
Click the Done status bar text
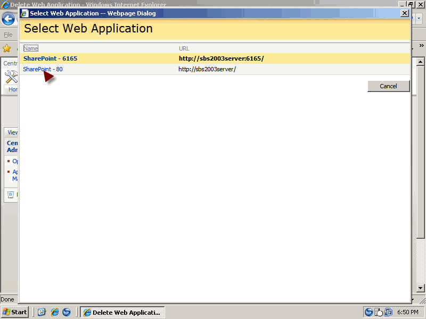[x=7, y=299]
